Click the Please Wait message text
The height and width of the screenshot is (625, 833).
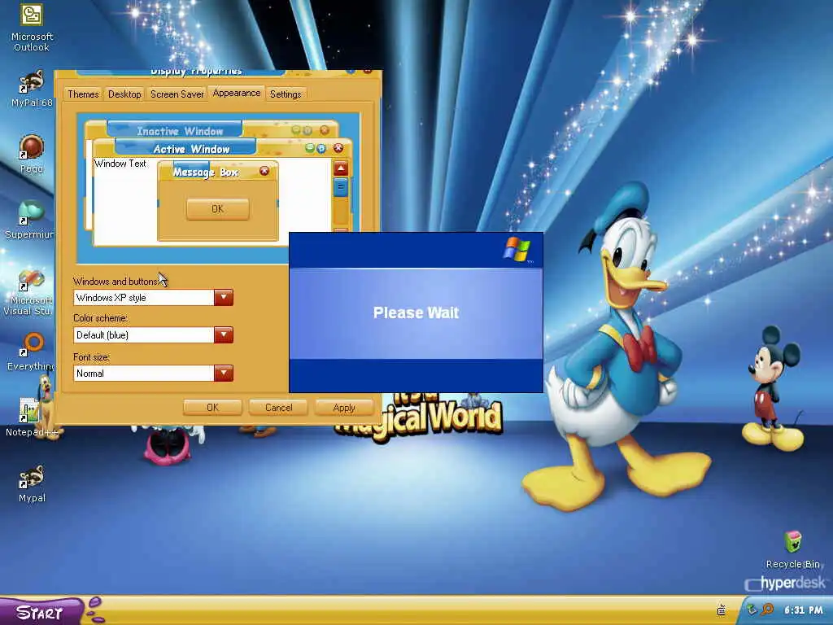point(416,312)
